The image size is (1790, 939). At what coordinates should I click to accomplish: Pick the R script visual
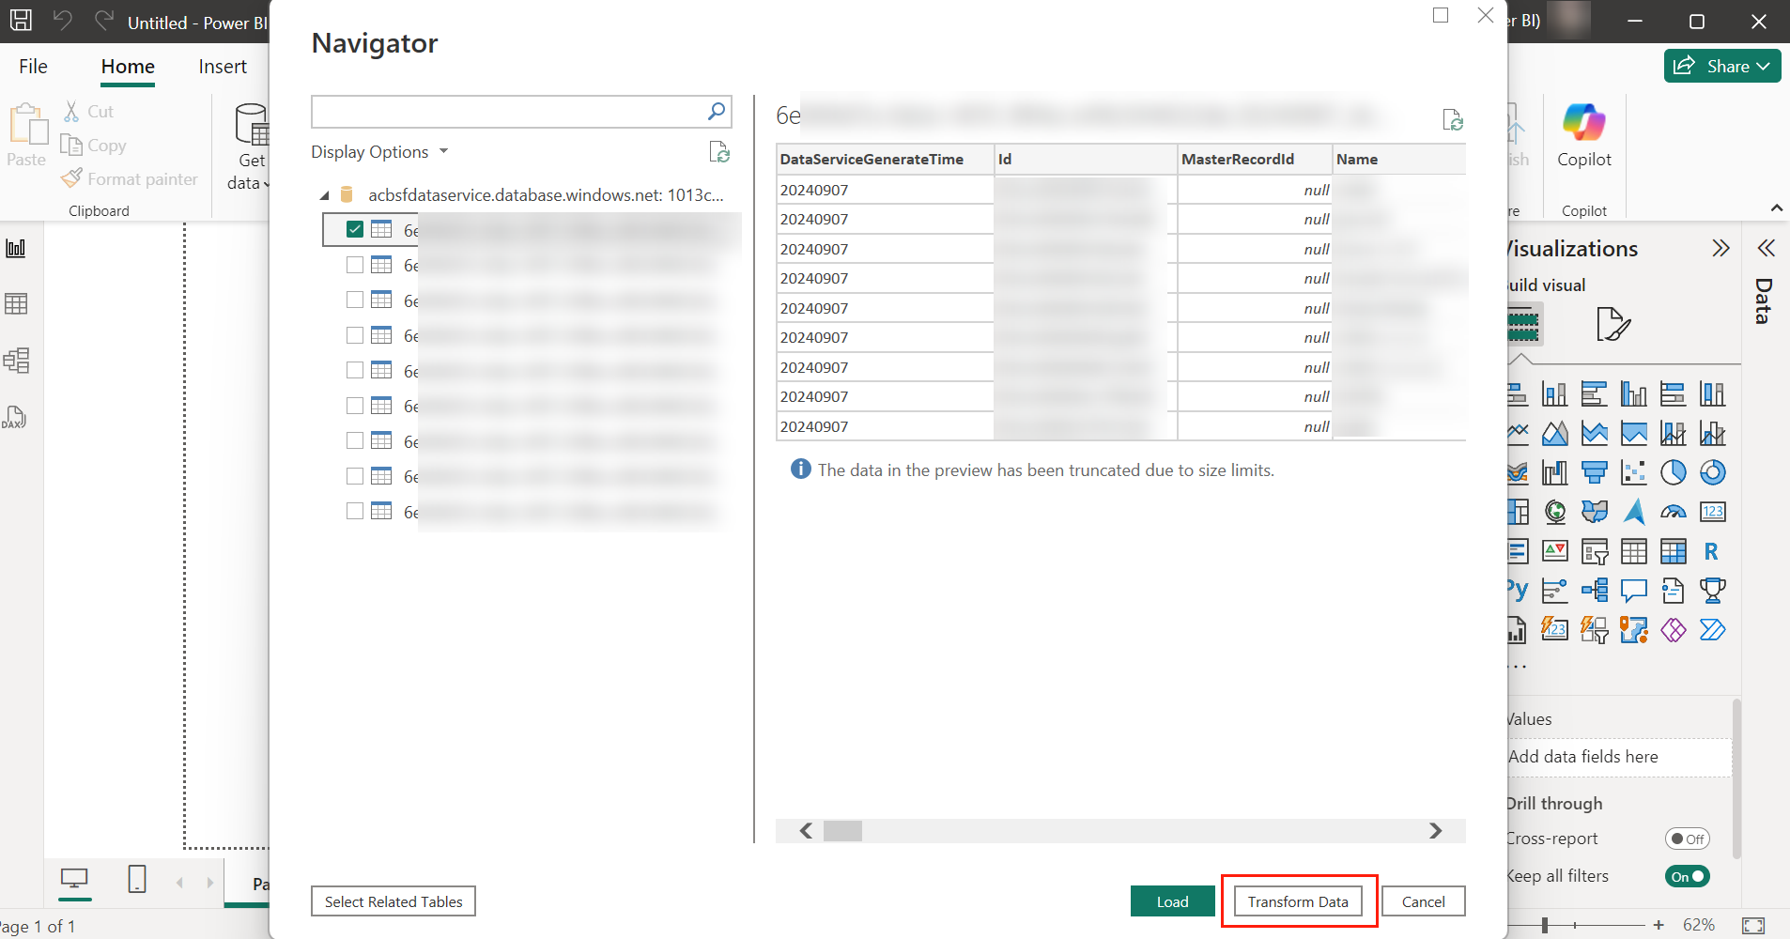pos(1712,552)
